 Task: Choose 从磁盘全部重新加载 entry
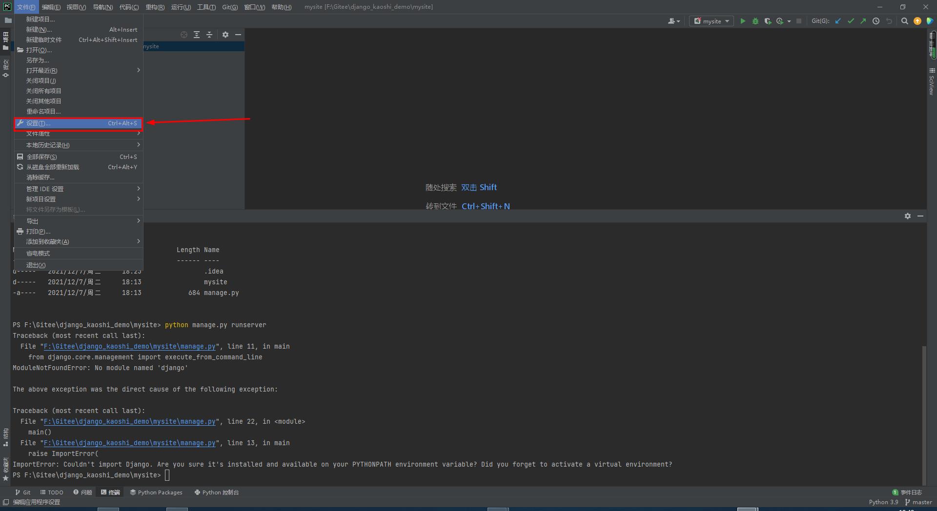tap(79, 167)
